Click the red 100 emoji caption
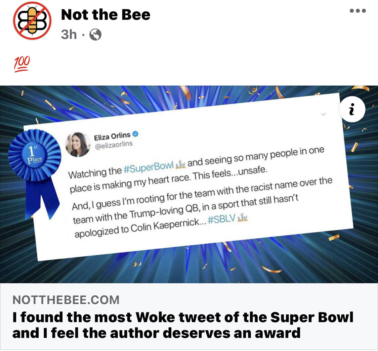 pyautogui.click(x=22, y=64)
